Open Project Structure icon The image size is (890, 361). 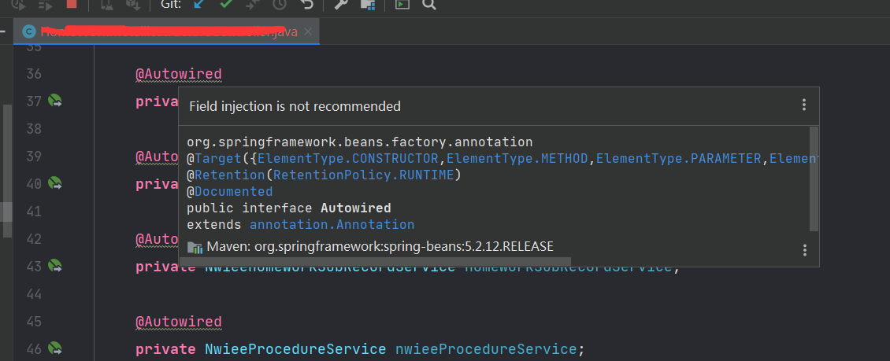point(368,5)
